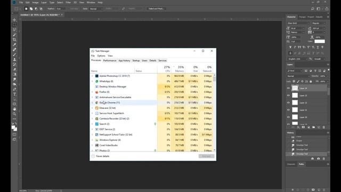Click the Photoshop search icon
This screenshot has height=192, width=341.
click(x=313, y=9)
